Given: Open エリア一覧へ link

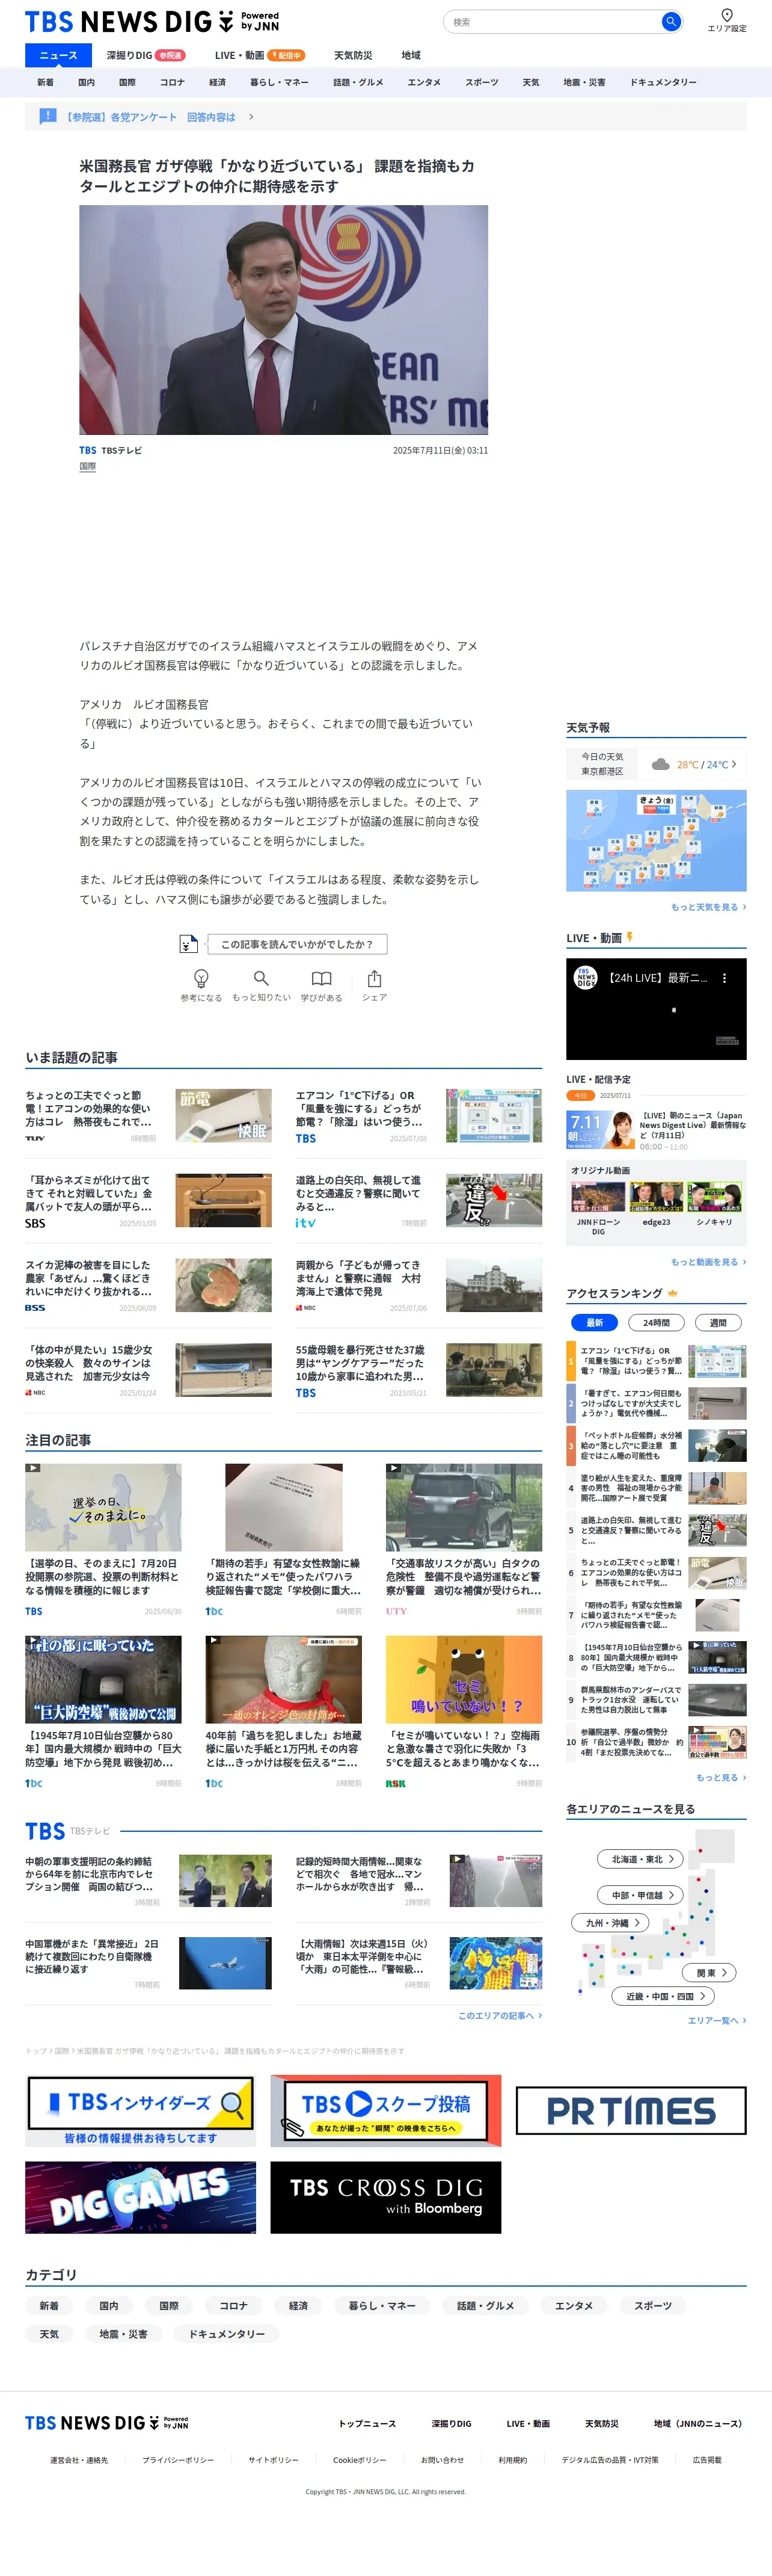Looking at the screenshot, I should [x=717, y=2020].
